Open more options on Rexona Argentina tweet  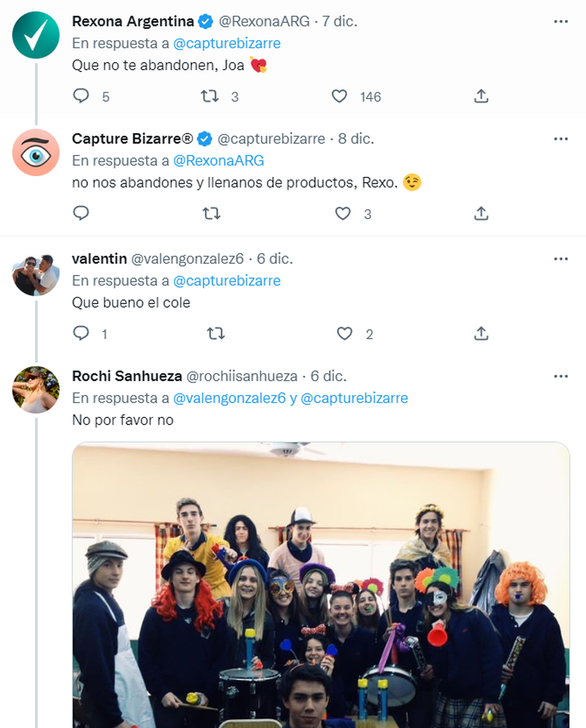(x=561, y=21)
